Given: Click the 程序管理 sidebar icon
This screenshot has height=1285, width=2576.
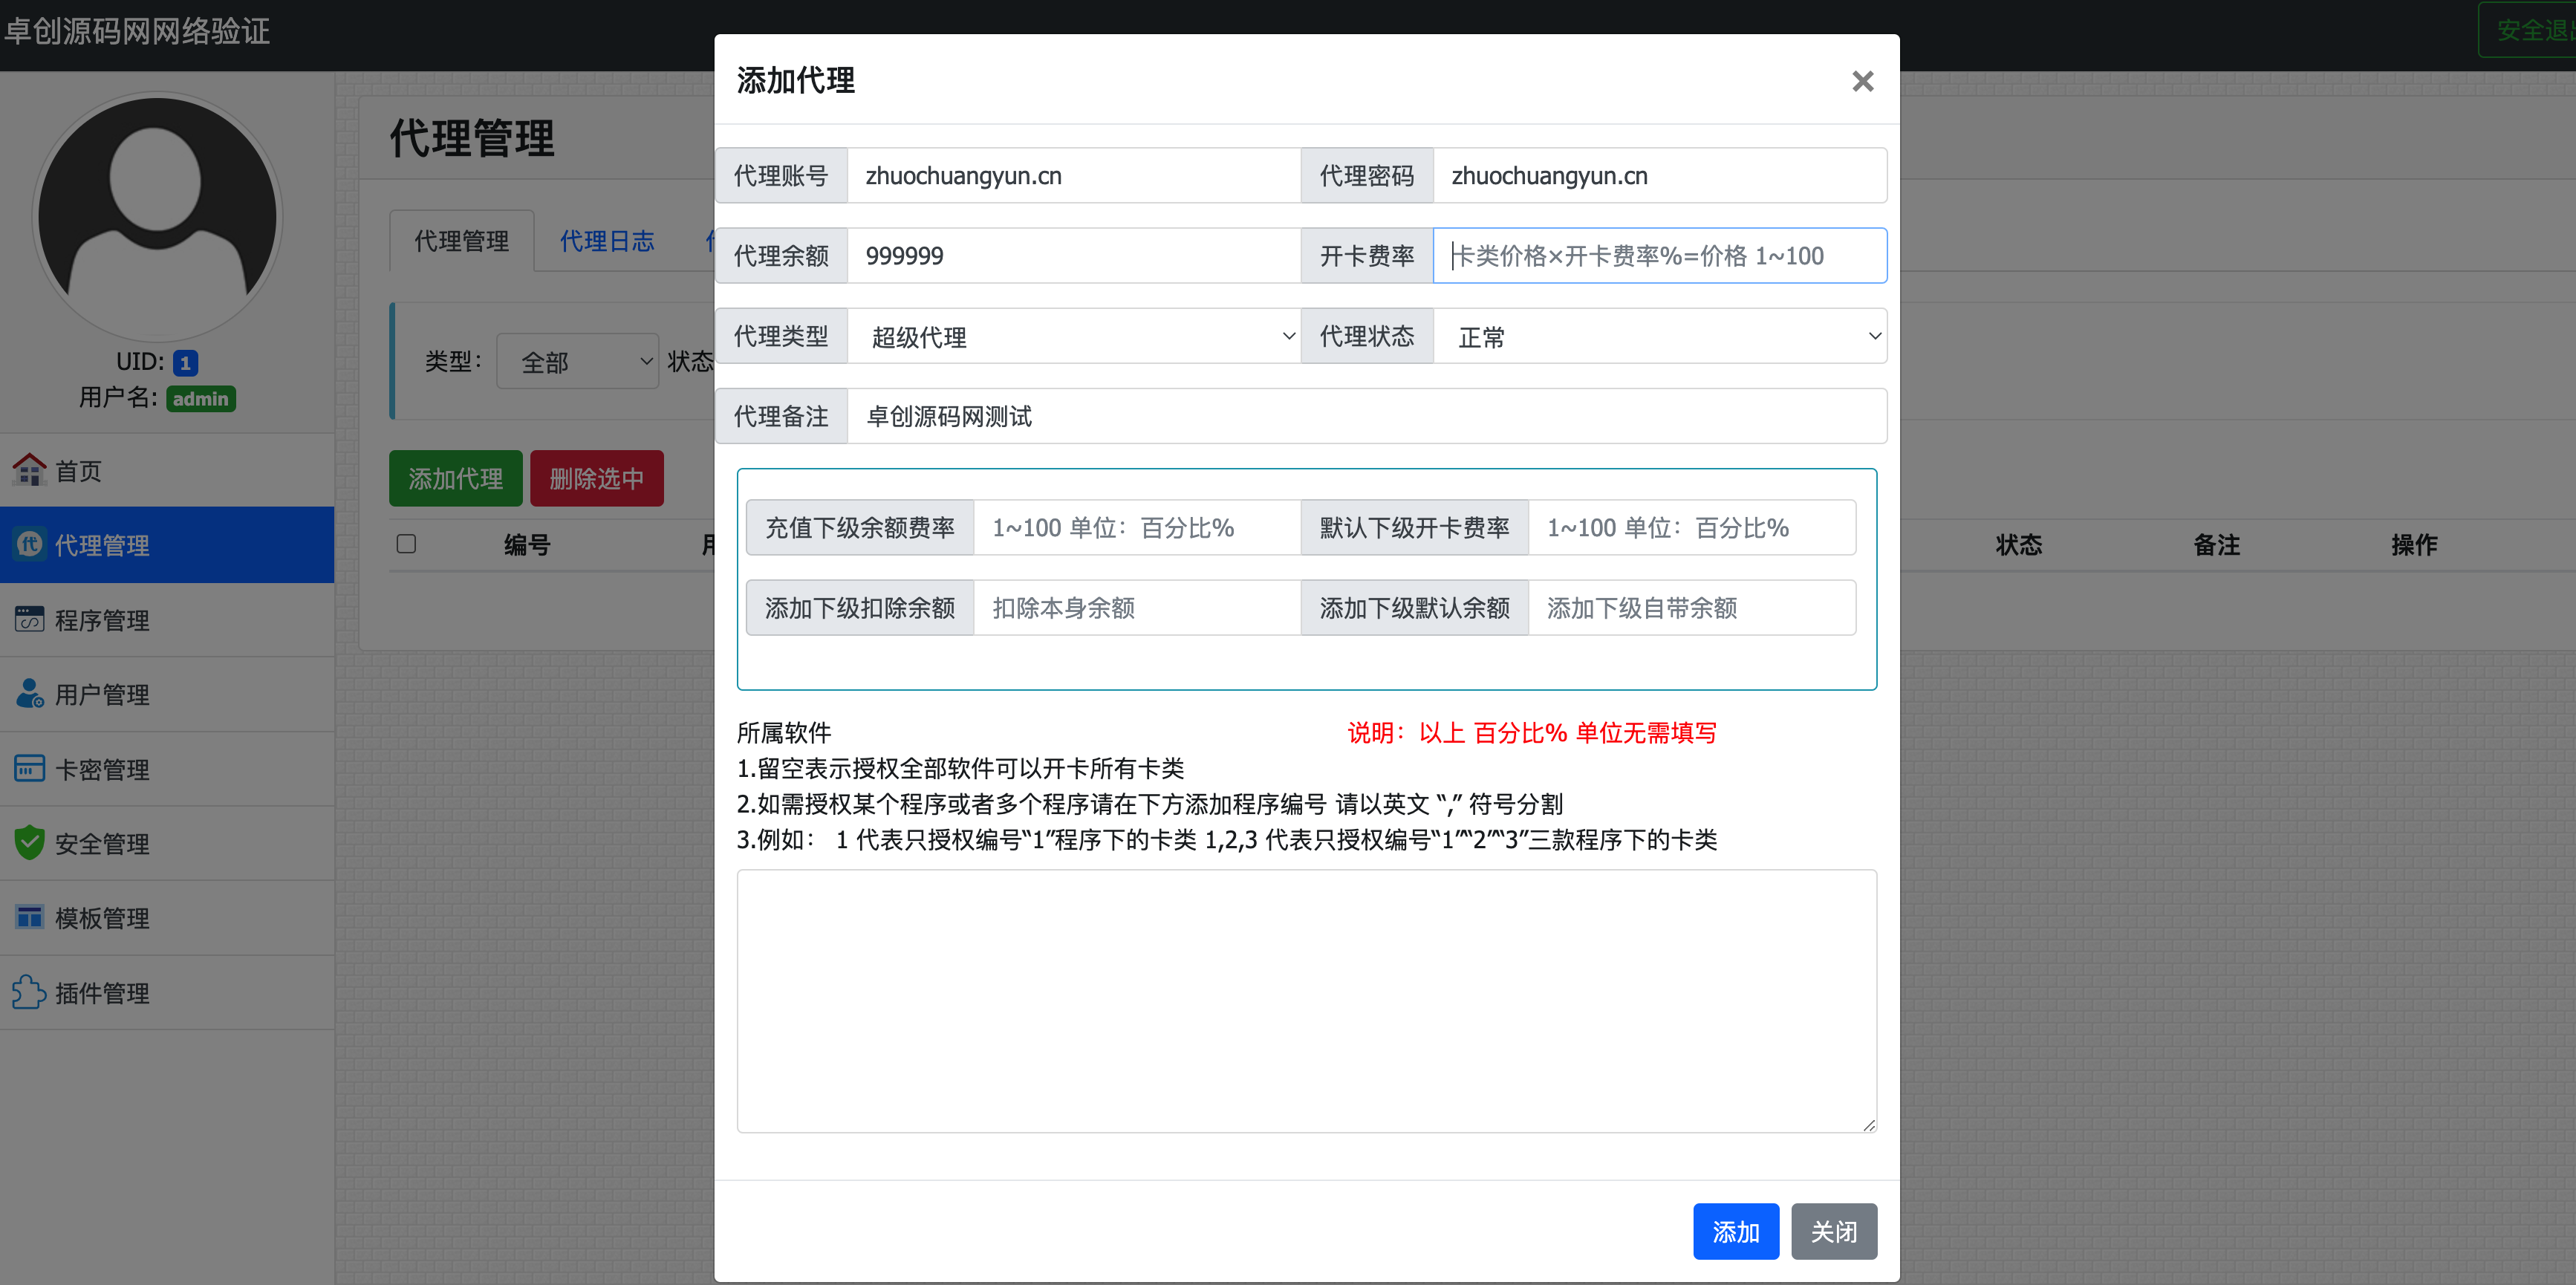Looking at the screenshot, I should coord(29,619).
